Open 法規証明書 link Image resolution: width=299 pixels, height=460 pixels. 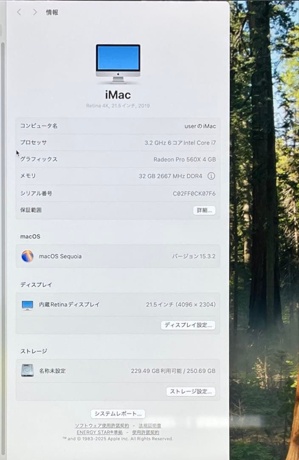150,425
